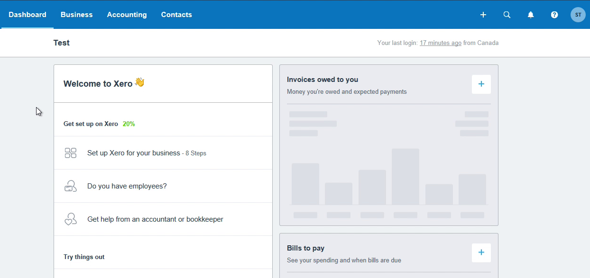The height and width of the screenshot is (278, 590).
Task: Click the 'Welcome to Xero' heading
Action: coord(98,84)
